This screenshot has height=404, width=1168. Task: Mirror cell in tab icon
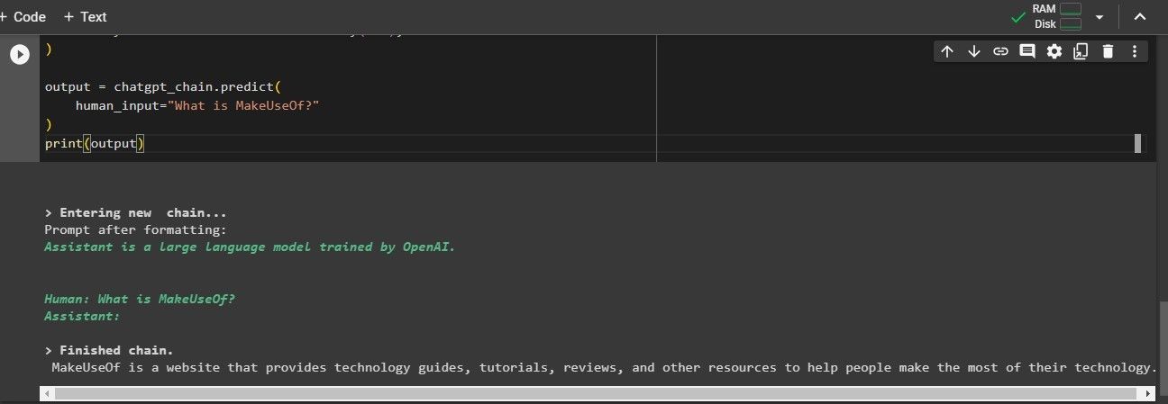click(x=1081, y=51)
